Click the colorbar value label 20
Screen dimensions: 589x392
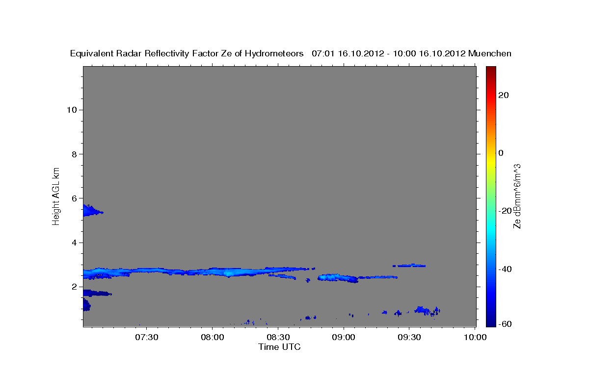[x=503, y=95]
